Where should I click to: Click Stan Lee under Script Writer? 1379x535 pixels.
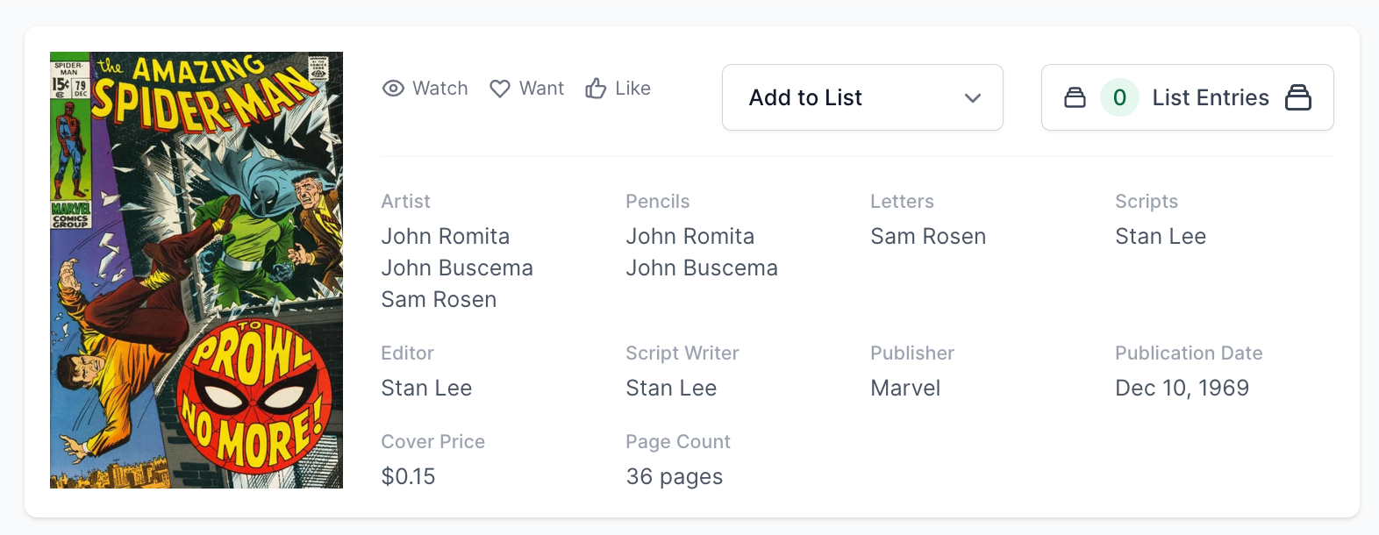(x=671, y=389)
